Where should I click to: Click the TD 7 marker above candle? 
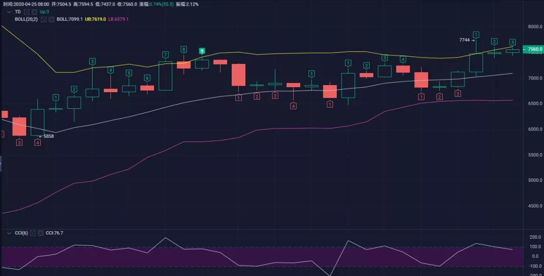click(x=165, y=55)
